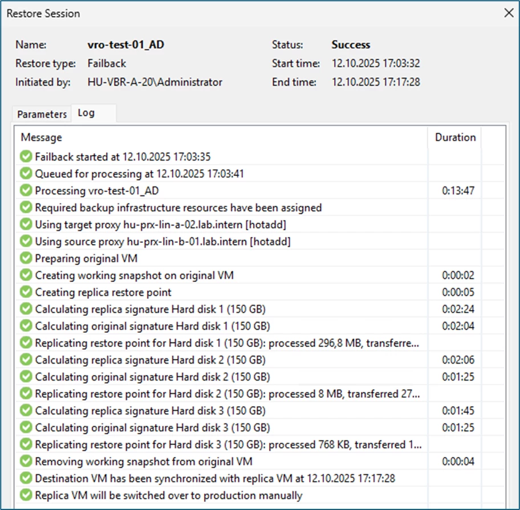Click status icon next to Processing vro-test-01_AD
The width and height of the screenshot is (520, 510).
26,191
